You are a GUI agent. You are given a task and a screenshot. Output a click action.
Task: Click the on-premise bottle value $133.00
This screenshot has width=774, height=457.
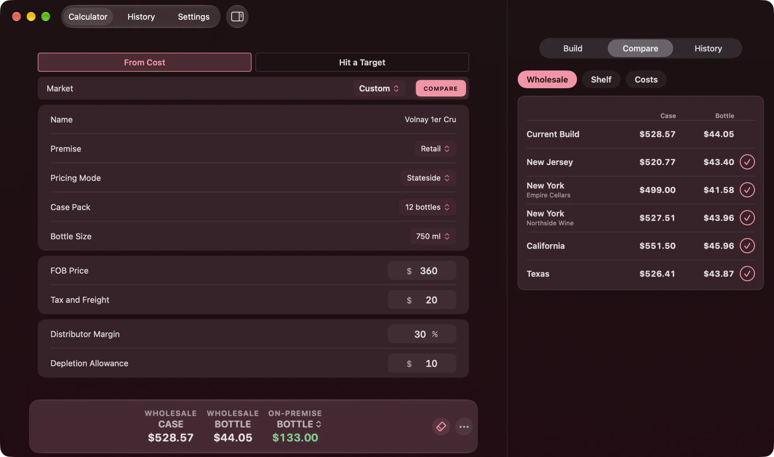click(295, 438)
